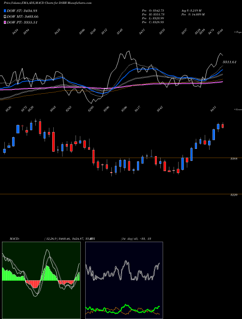Click the Pre L: 3323.99 low value
The height and width of the screenshot is (319, 242).
click(153, 18)
